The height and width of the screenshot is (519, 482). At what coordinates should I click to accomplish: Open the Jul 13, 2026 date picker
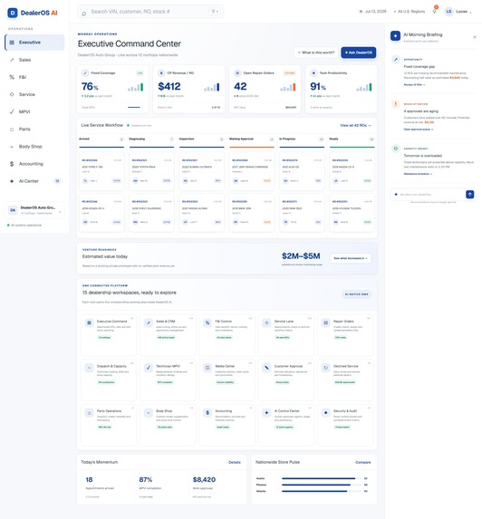coord(372,12)
